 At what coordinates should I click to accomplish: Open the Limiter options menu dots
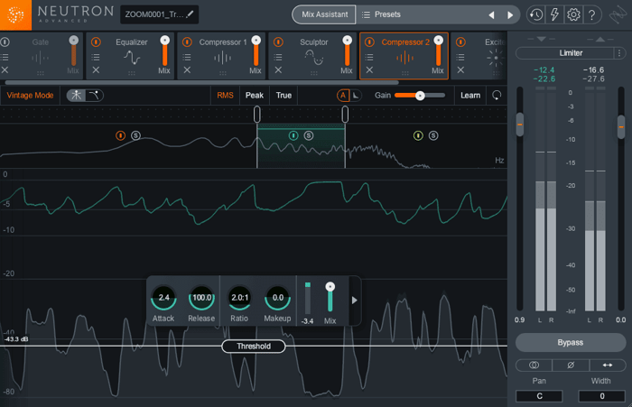pos(619,52)
